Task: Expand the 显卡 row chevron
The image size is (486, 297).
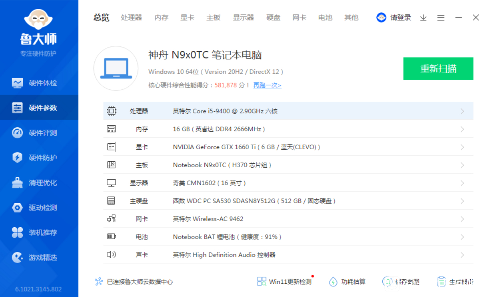Action: point(462,147)
